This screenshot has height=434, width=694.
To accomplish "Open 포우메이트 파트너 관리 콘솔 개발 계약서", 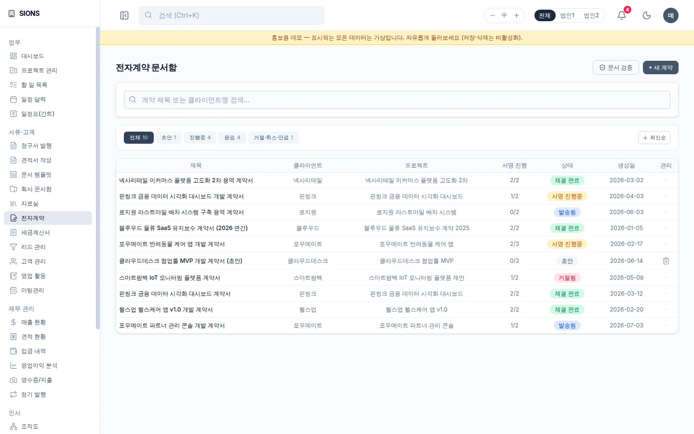I will (x=172, y=325).
